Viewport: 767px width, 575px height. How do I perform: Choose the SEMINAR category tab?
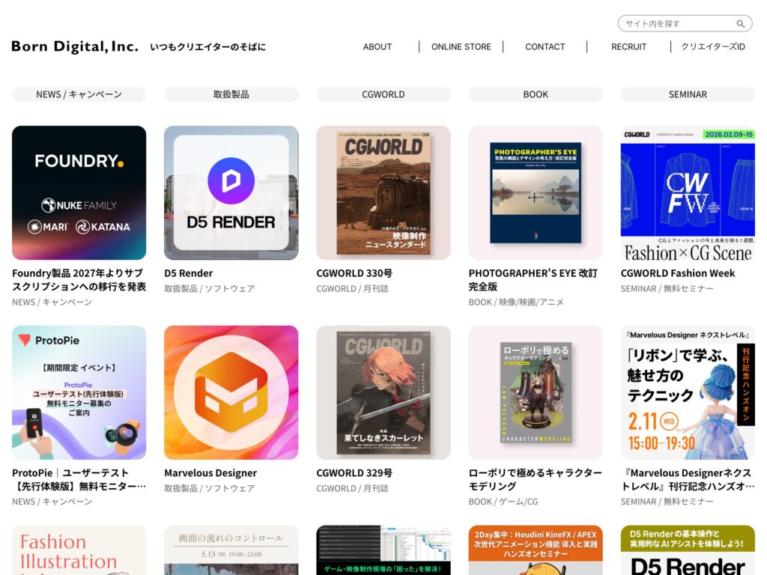click(688, 94)
